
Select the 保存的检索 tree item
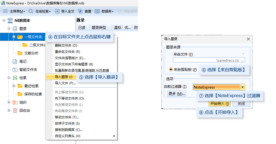(33, 94)
